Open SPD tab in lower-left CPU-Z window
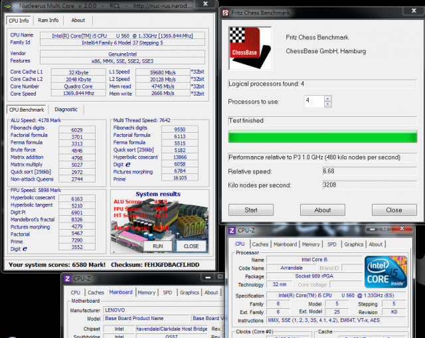 click(x=167, y=292)
